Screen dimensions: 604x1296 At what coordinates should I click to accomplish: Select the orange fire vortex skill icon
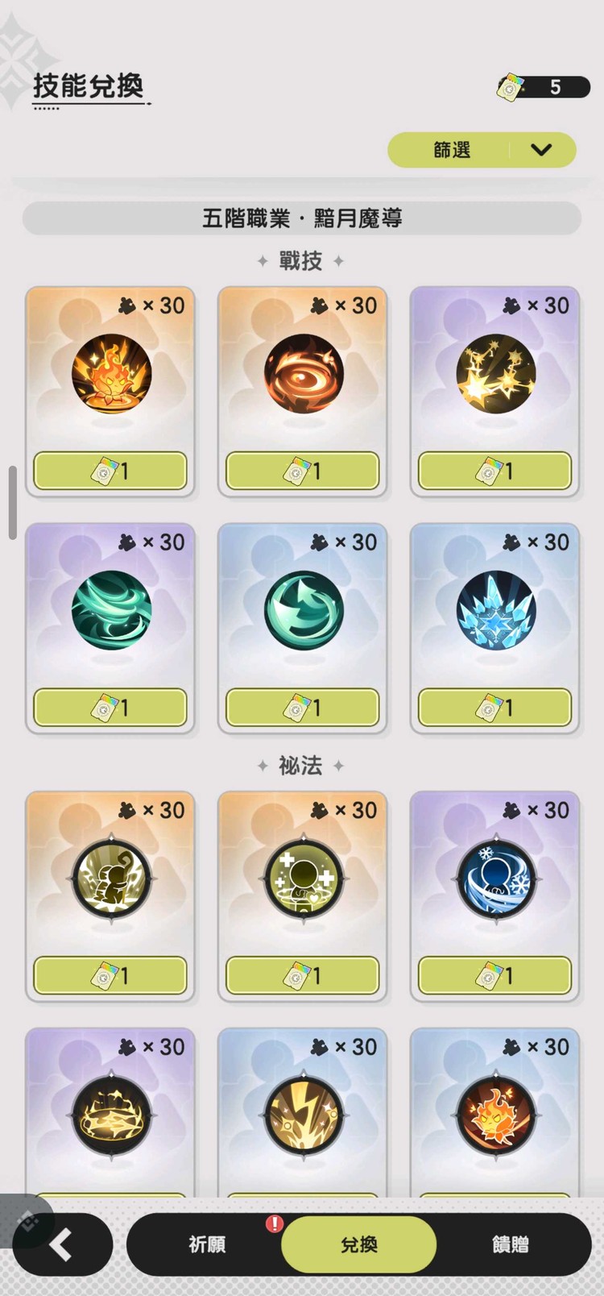[x=304, y=375]
